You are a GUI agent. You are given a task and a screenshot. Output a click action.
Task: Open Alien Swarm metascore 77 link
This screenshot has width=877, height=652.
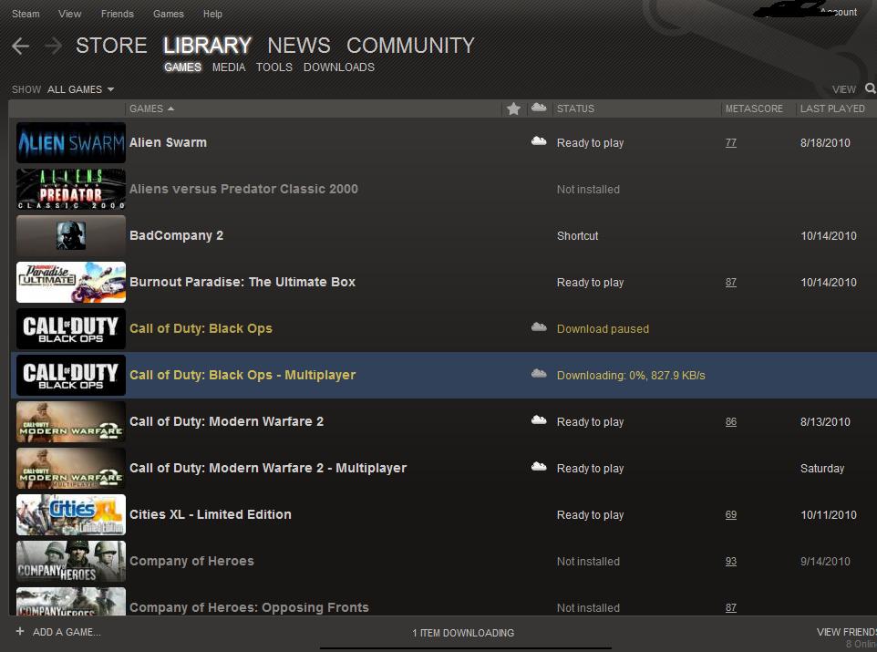[731, 143]
